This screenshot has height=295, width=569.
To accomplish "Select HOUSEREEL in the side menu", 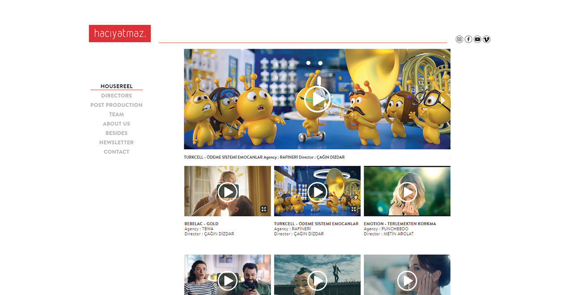I will point(116,86).
